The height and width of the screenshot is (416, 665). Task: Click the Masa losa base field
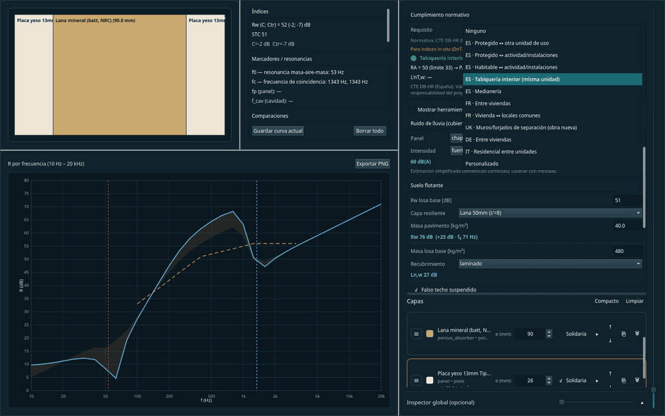(x=627, y=251)
